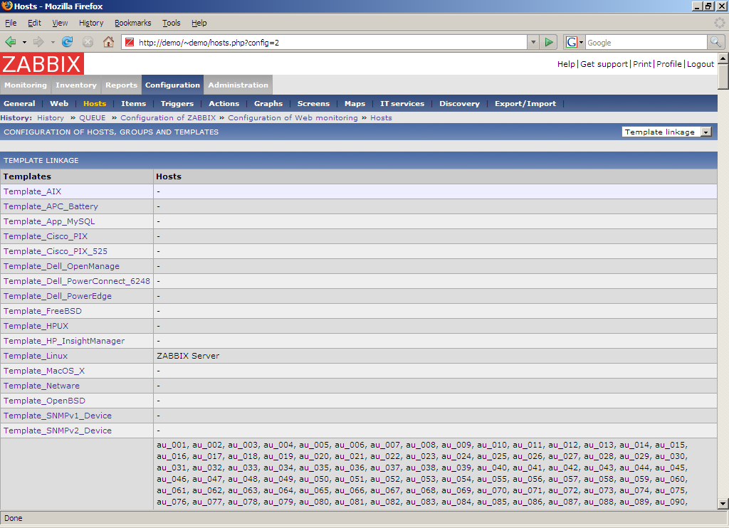Go to the Graphs configuration section
The image size is (729, 528).
pos(268,104)
